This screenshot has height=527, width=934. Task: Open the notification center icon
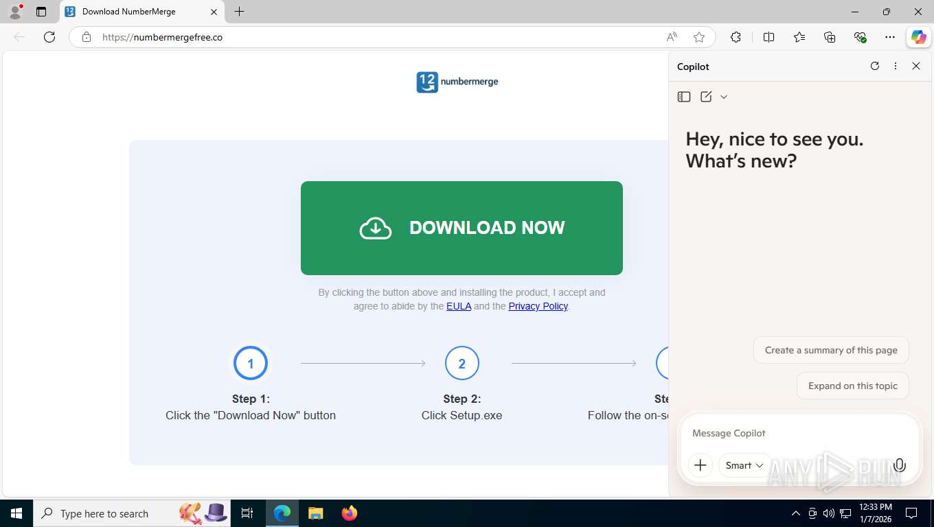[911, 513]
